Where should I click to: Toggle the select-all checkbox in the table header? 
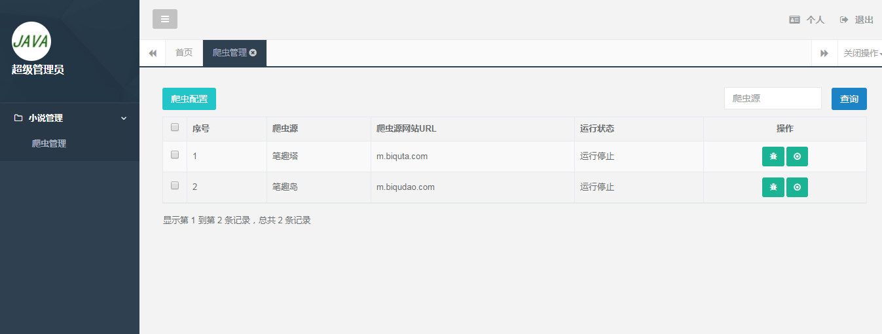[175, 128]
